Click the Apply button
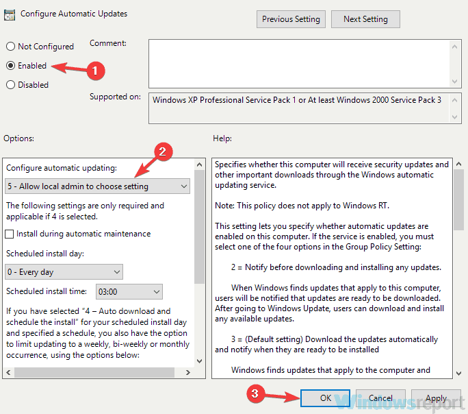This screenshot has height=414, width=468. click(436, 398)
